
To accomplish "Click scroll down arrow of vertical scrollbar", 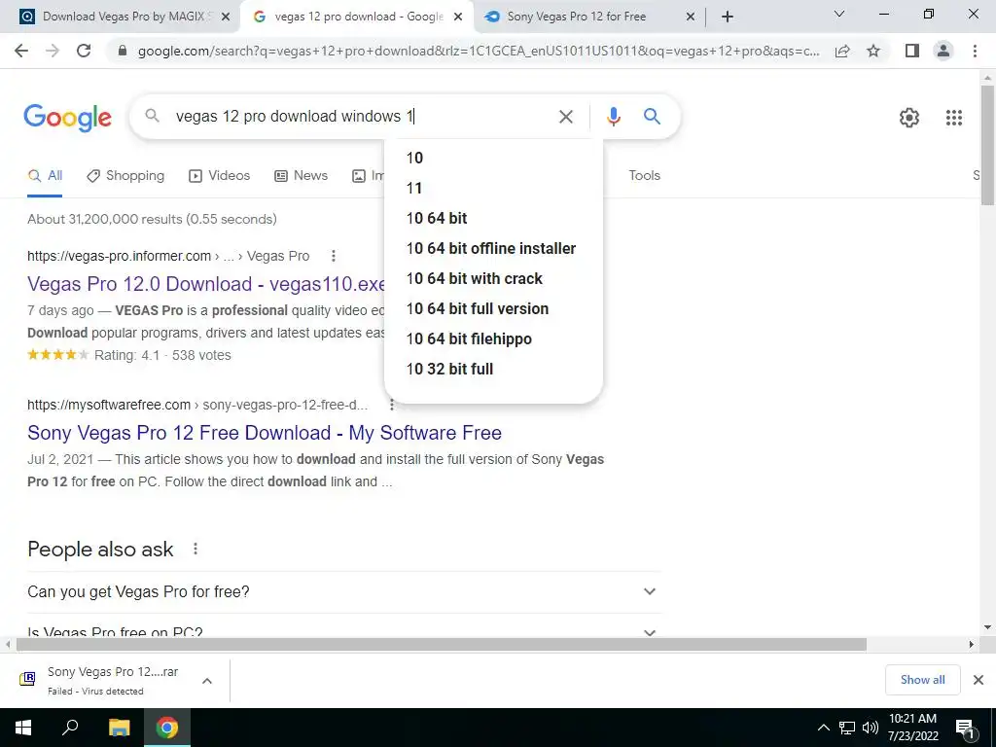I will pyautogui.click(x=988, y=627).
